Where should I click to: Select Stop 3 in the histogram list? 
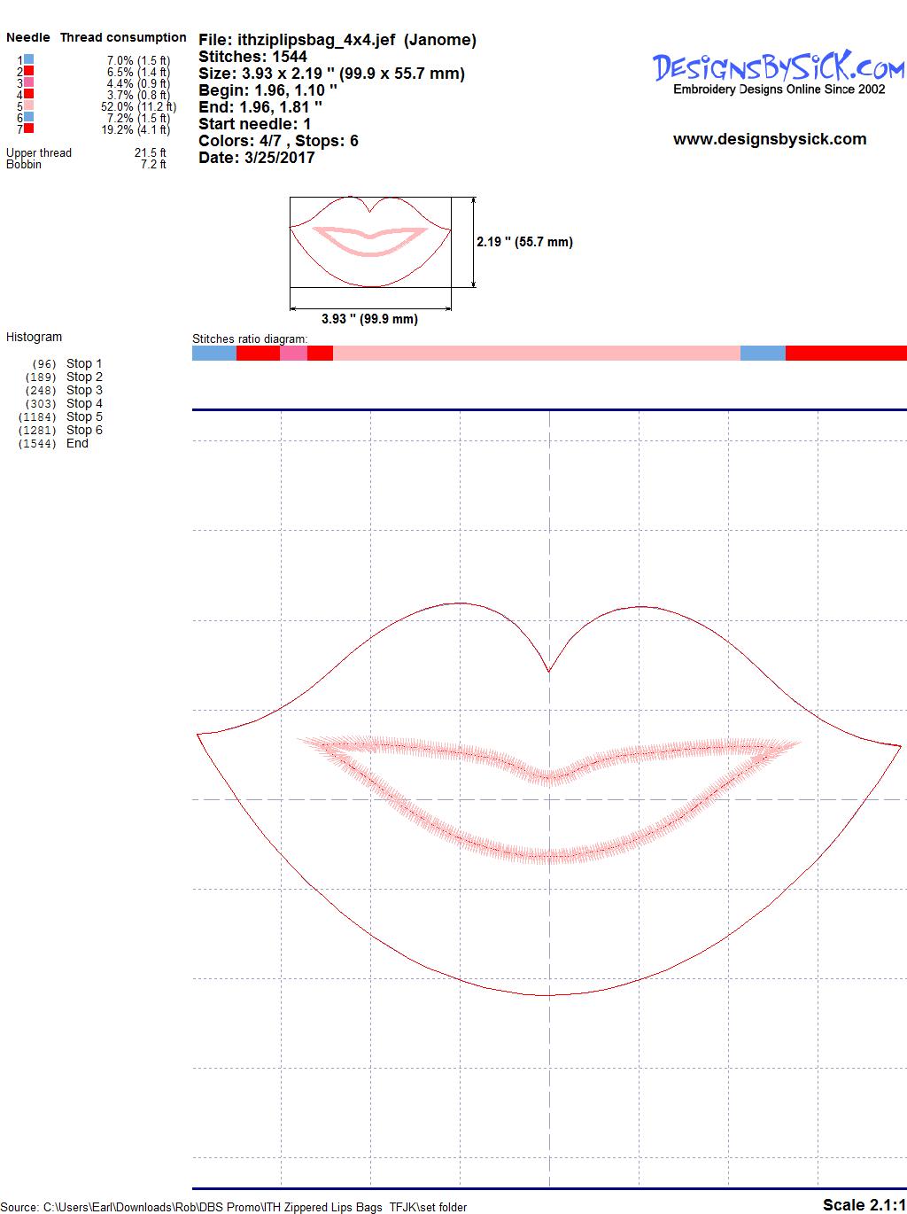tap(84, 390)
